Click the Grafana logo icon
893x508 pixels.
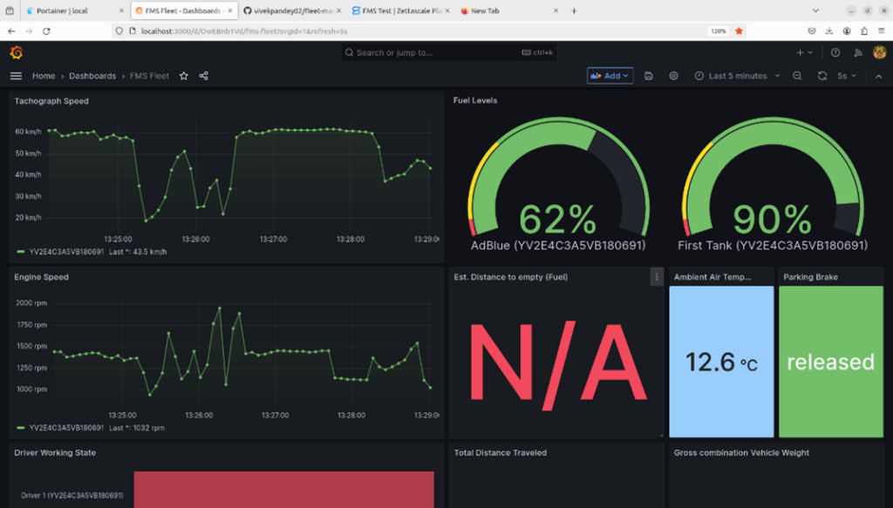[x=16, y=52]
